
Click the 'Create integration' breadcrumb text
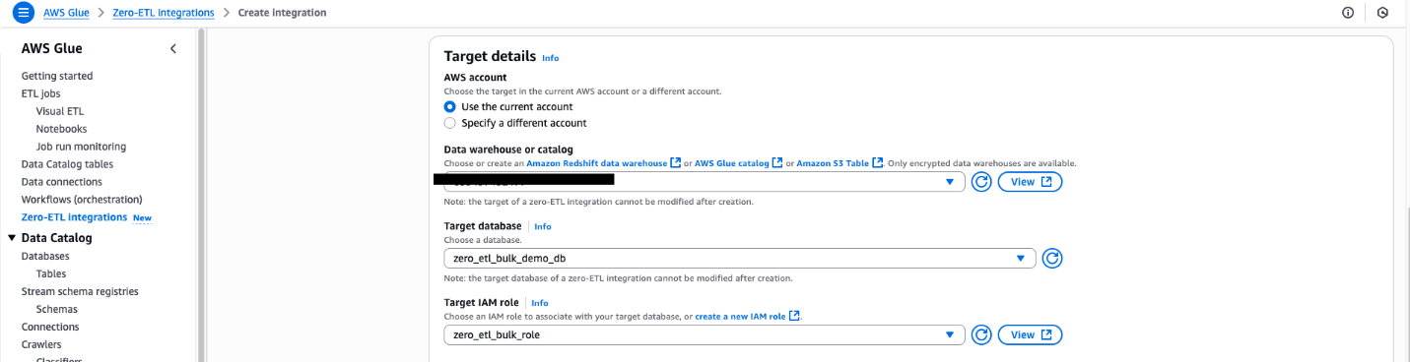point(283,13)
